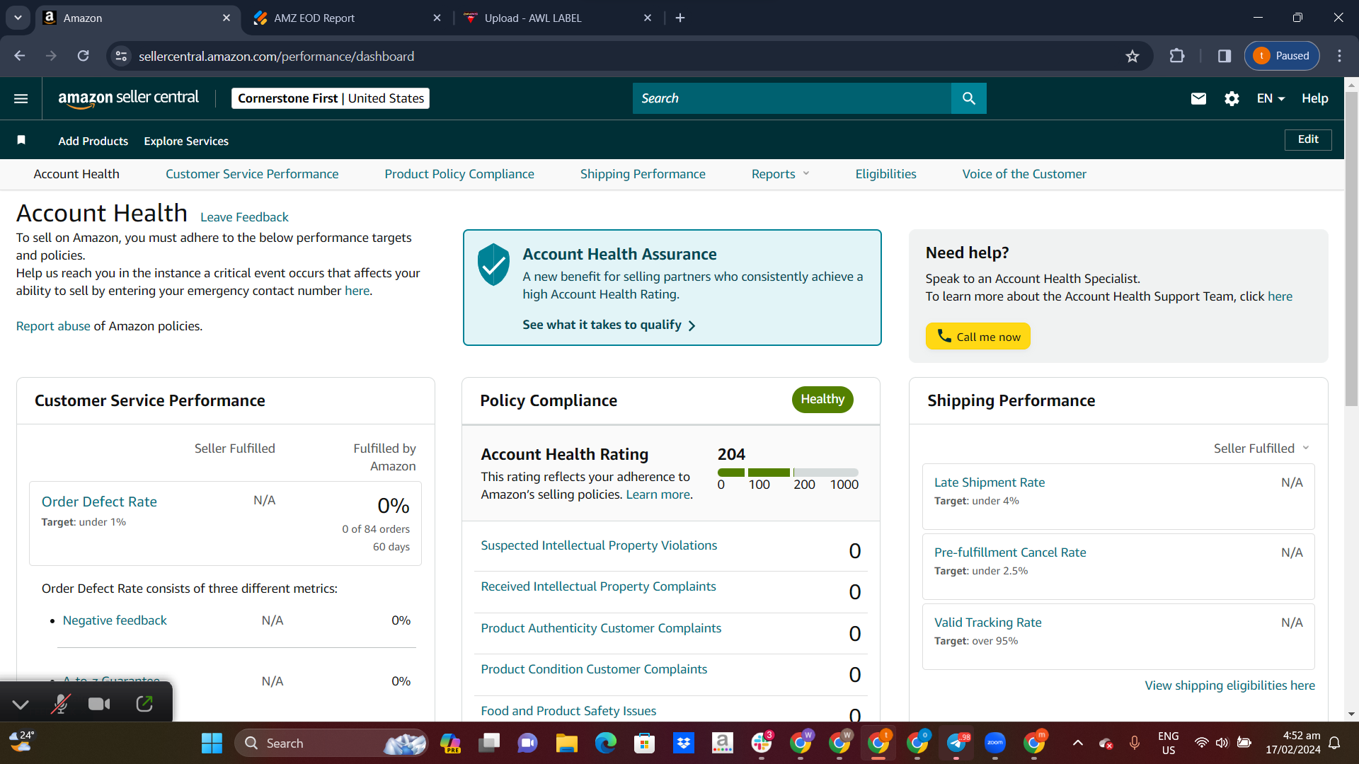1359x764 pixels.
Task: Click the share screen icon in overlay
Action: (144, 704)
